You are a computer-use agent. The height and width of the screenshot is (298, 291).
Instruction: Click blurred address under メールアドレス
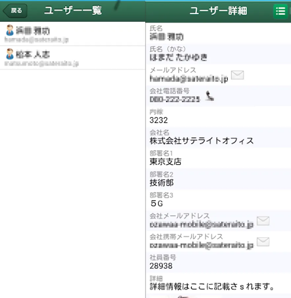point(189,79)
